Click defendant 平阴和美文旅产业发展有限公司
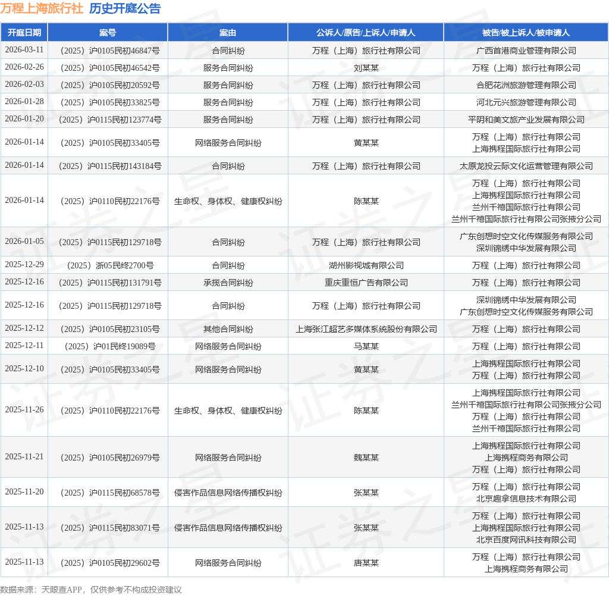Image resolution: width=609 pixels, height=595 pixels. (526, 120)
